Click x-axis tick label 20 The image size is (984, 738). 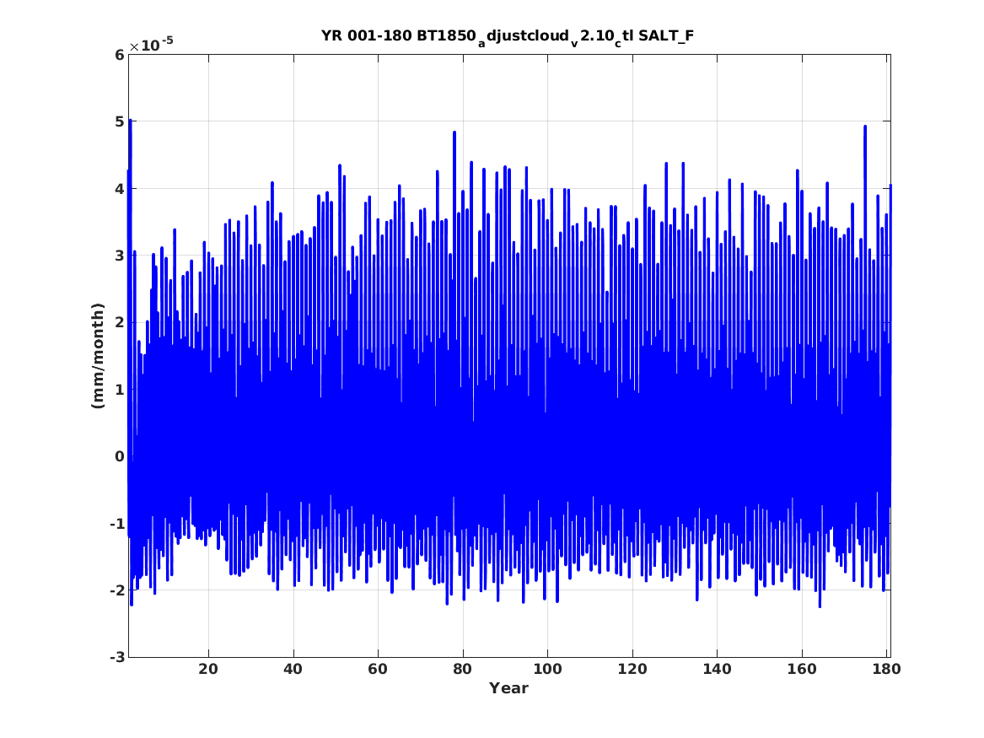coord(207,669)
